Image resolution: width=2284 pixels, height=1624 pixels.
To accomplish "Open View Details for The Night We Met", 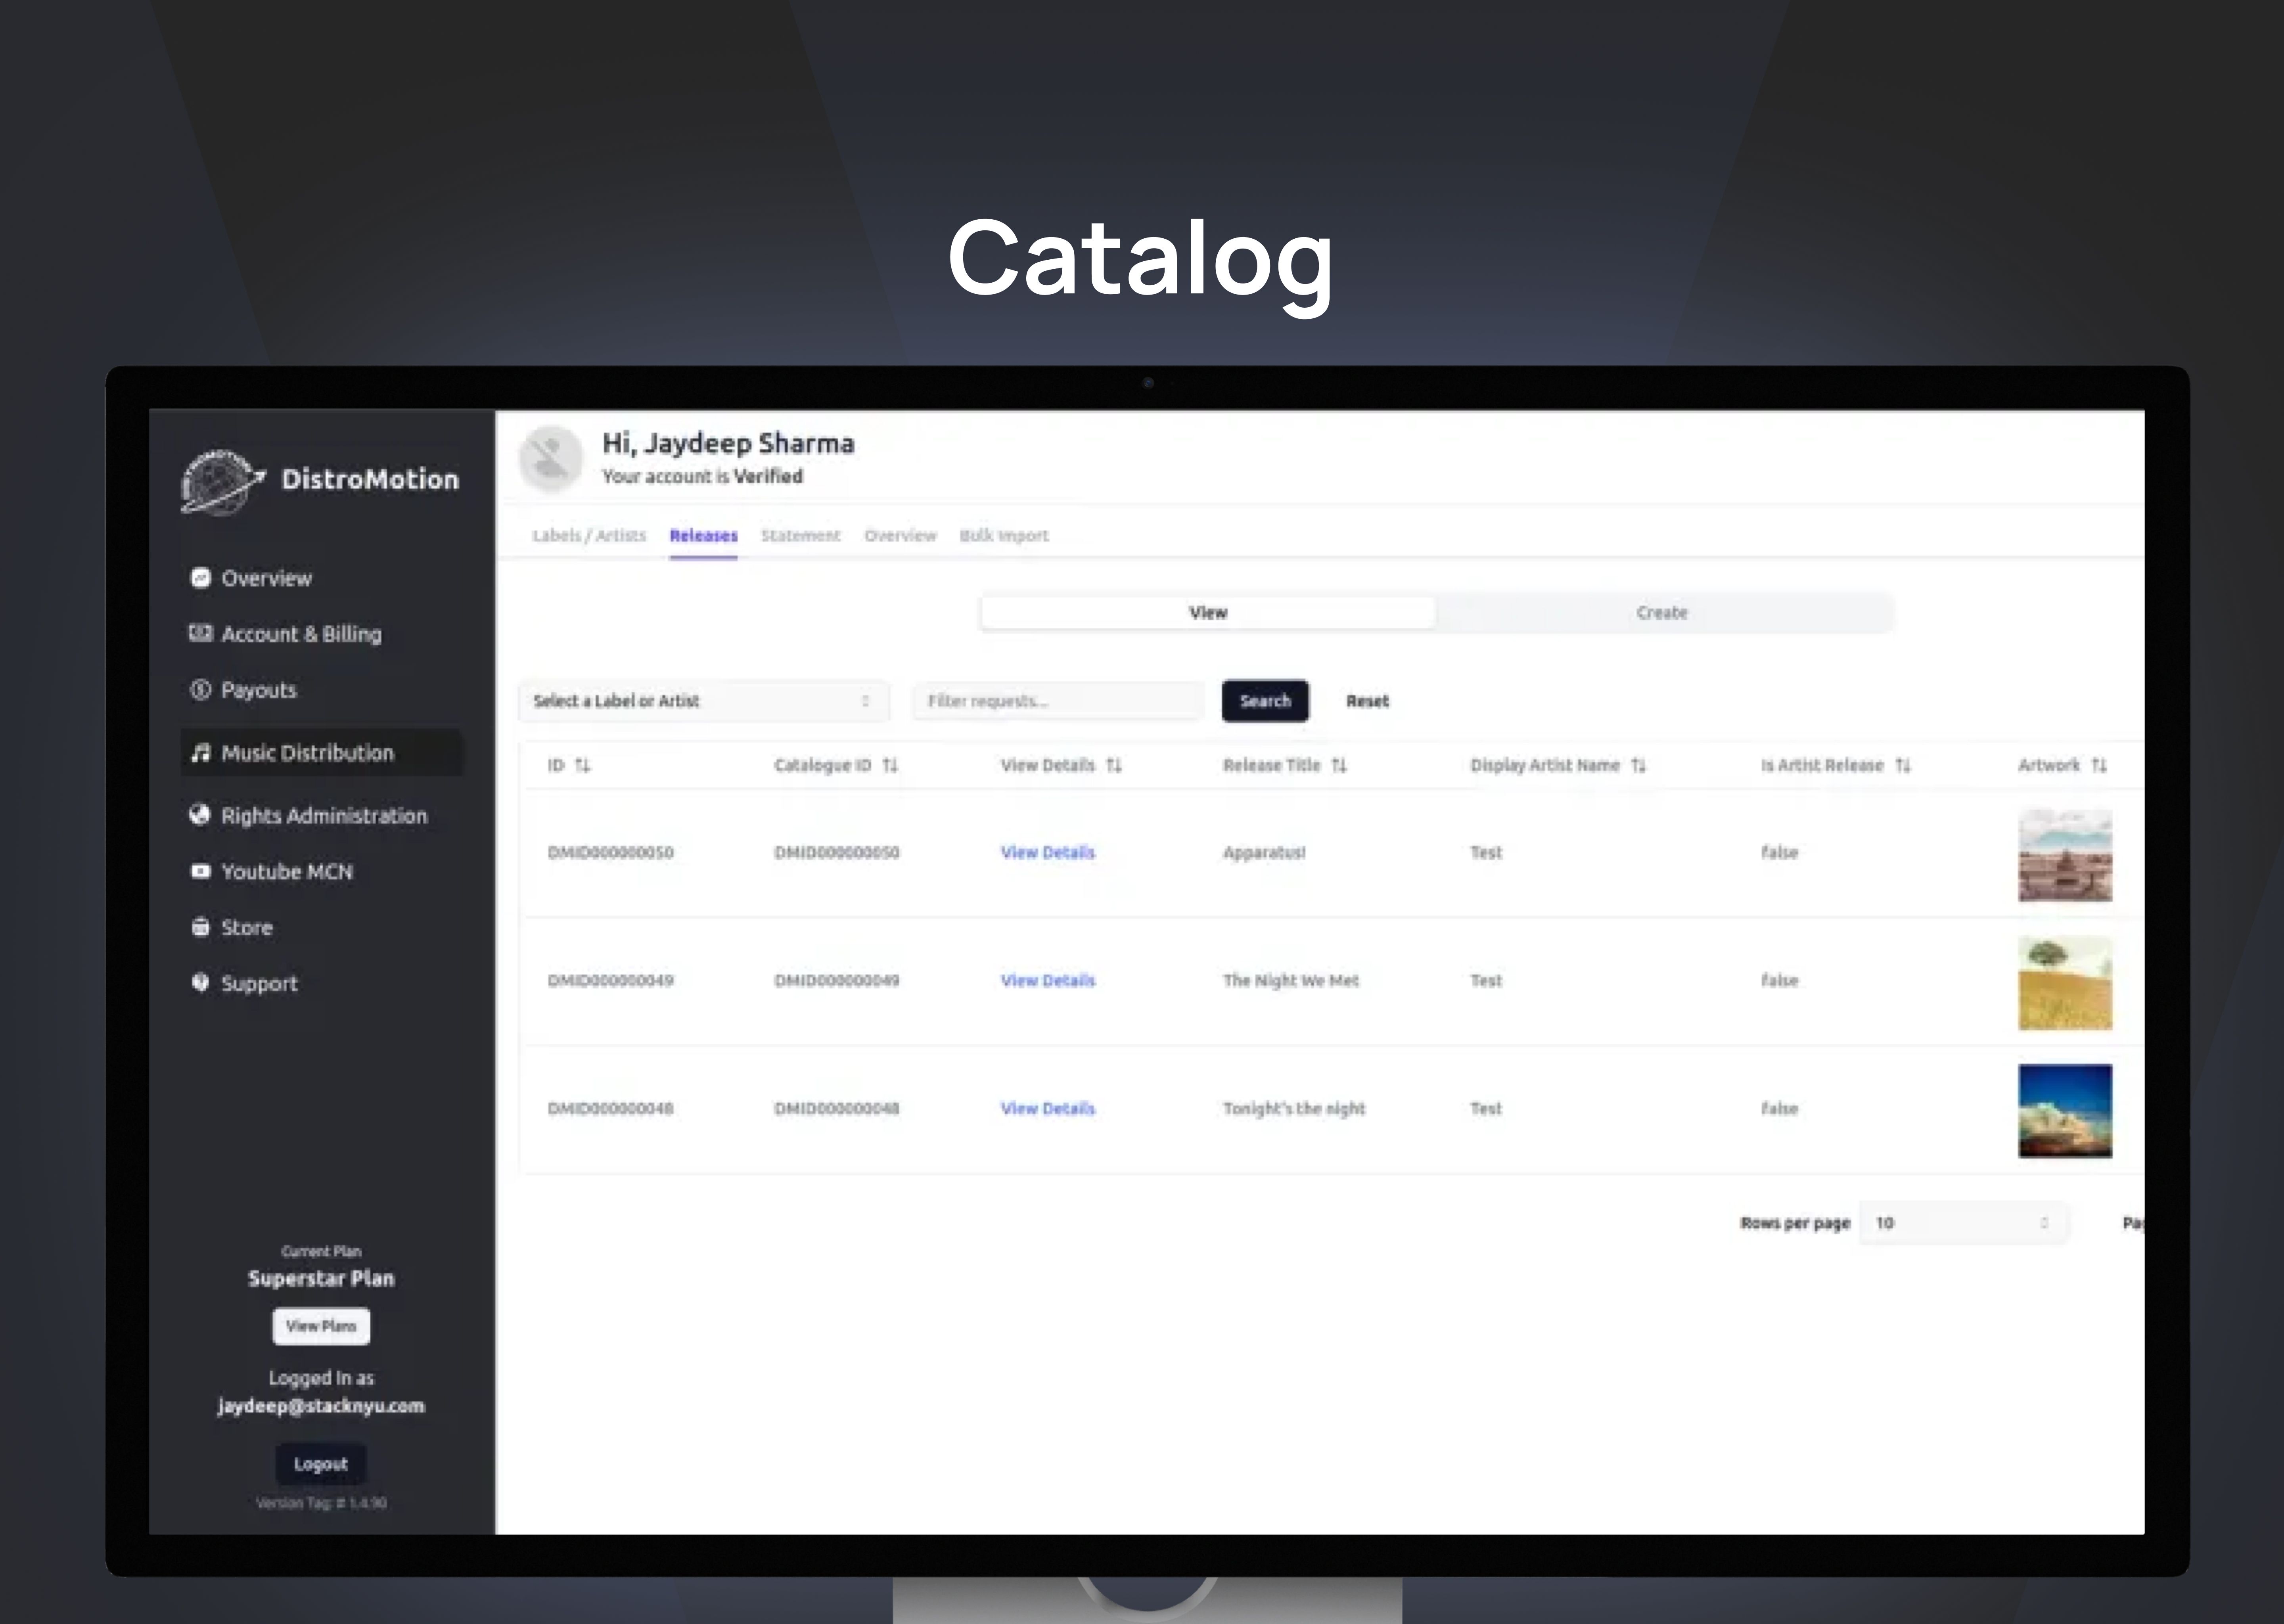I will [x=1048, y=980].
